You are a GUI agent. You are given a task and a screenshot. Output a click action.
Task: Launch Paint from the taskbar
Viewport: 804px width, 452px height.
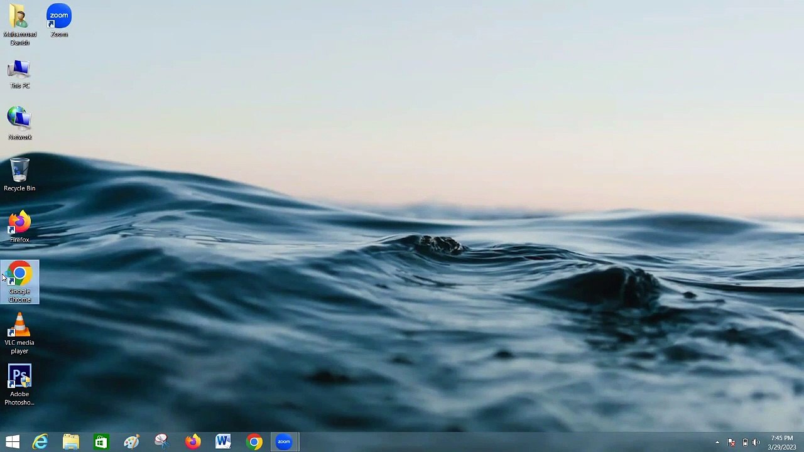[x=131, y=442]
